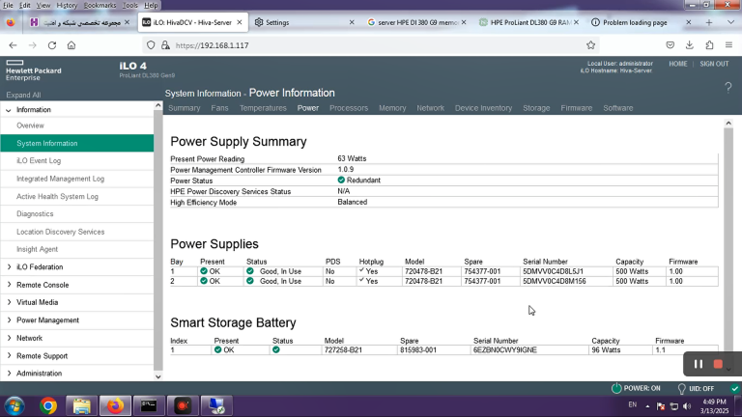Image resolution: width=742 pixels, height=417 pixels.
Task: Click the browser Back arrow
Action: (x=13, y=45)
